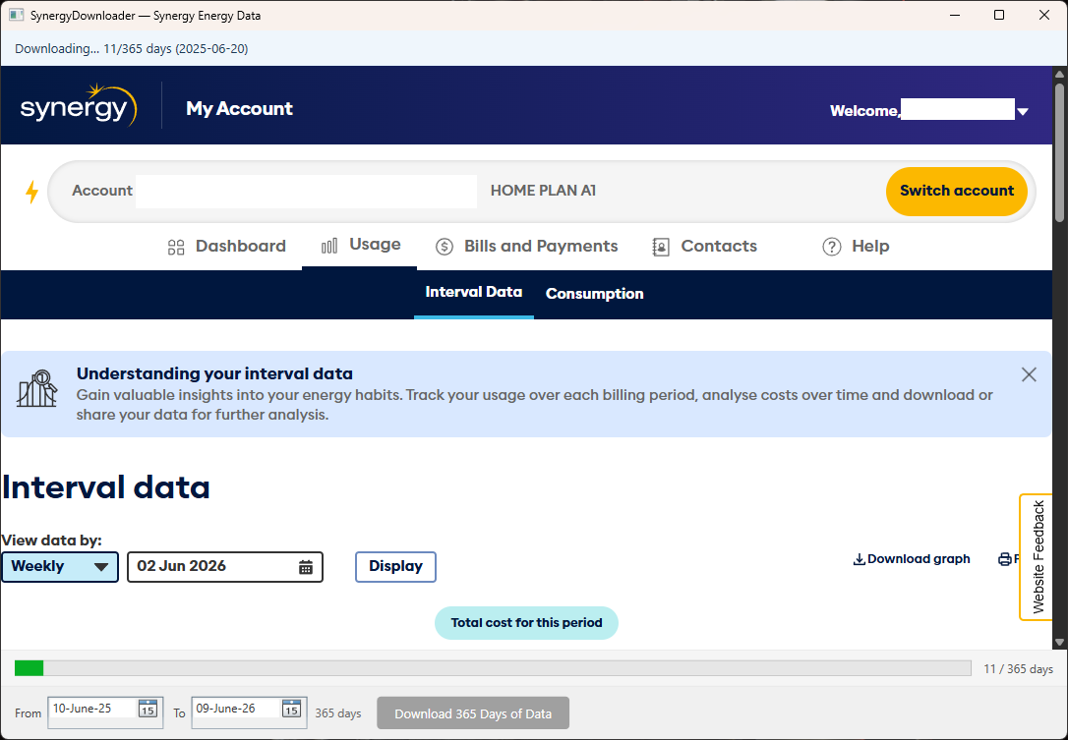
Task: Click the 11 / 365 days progress label
Action: tap(1018, 669)
